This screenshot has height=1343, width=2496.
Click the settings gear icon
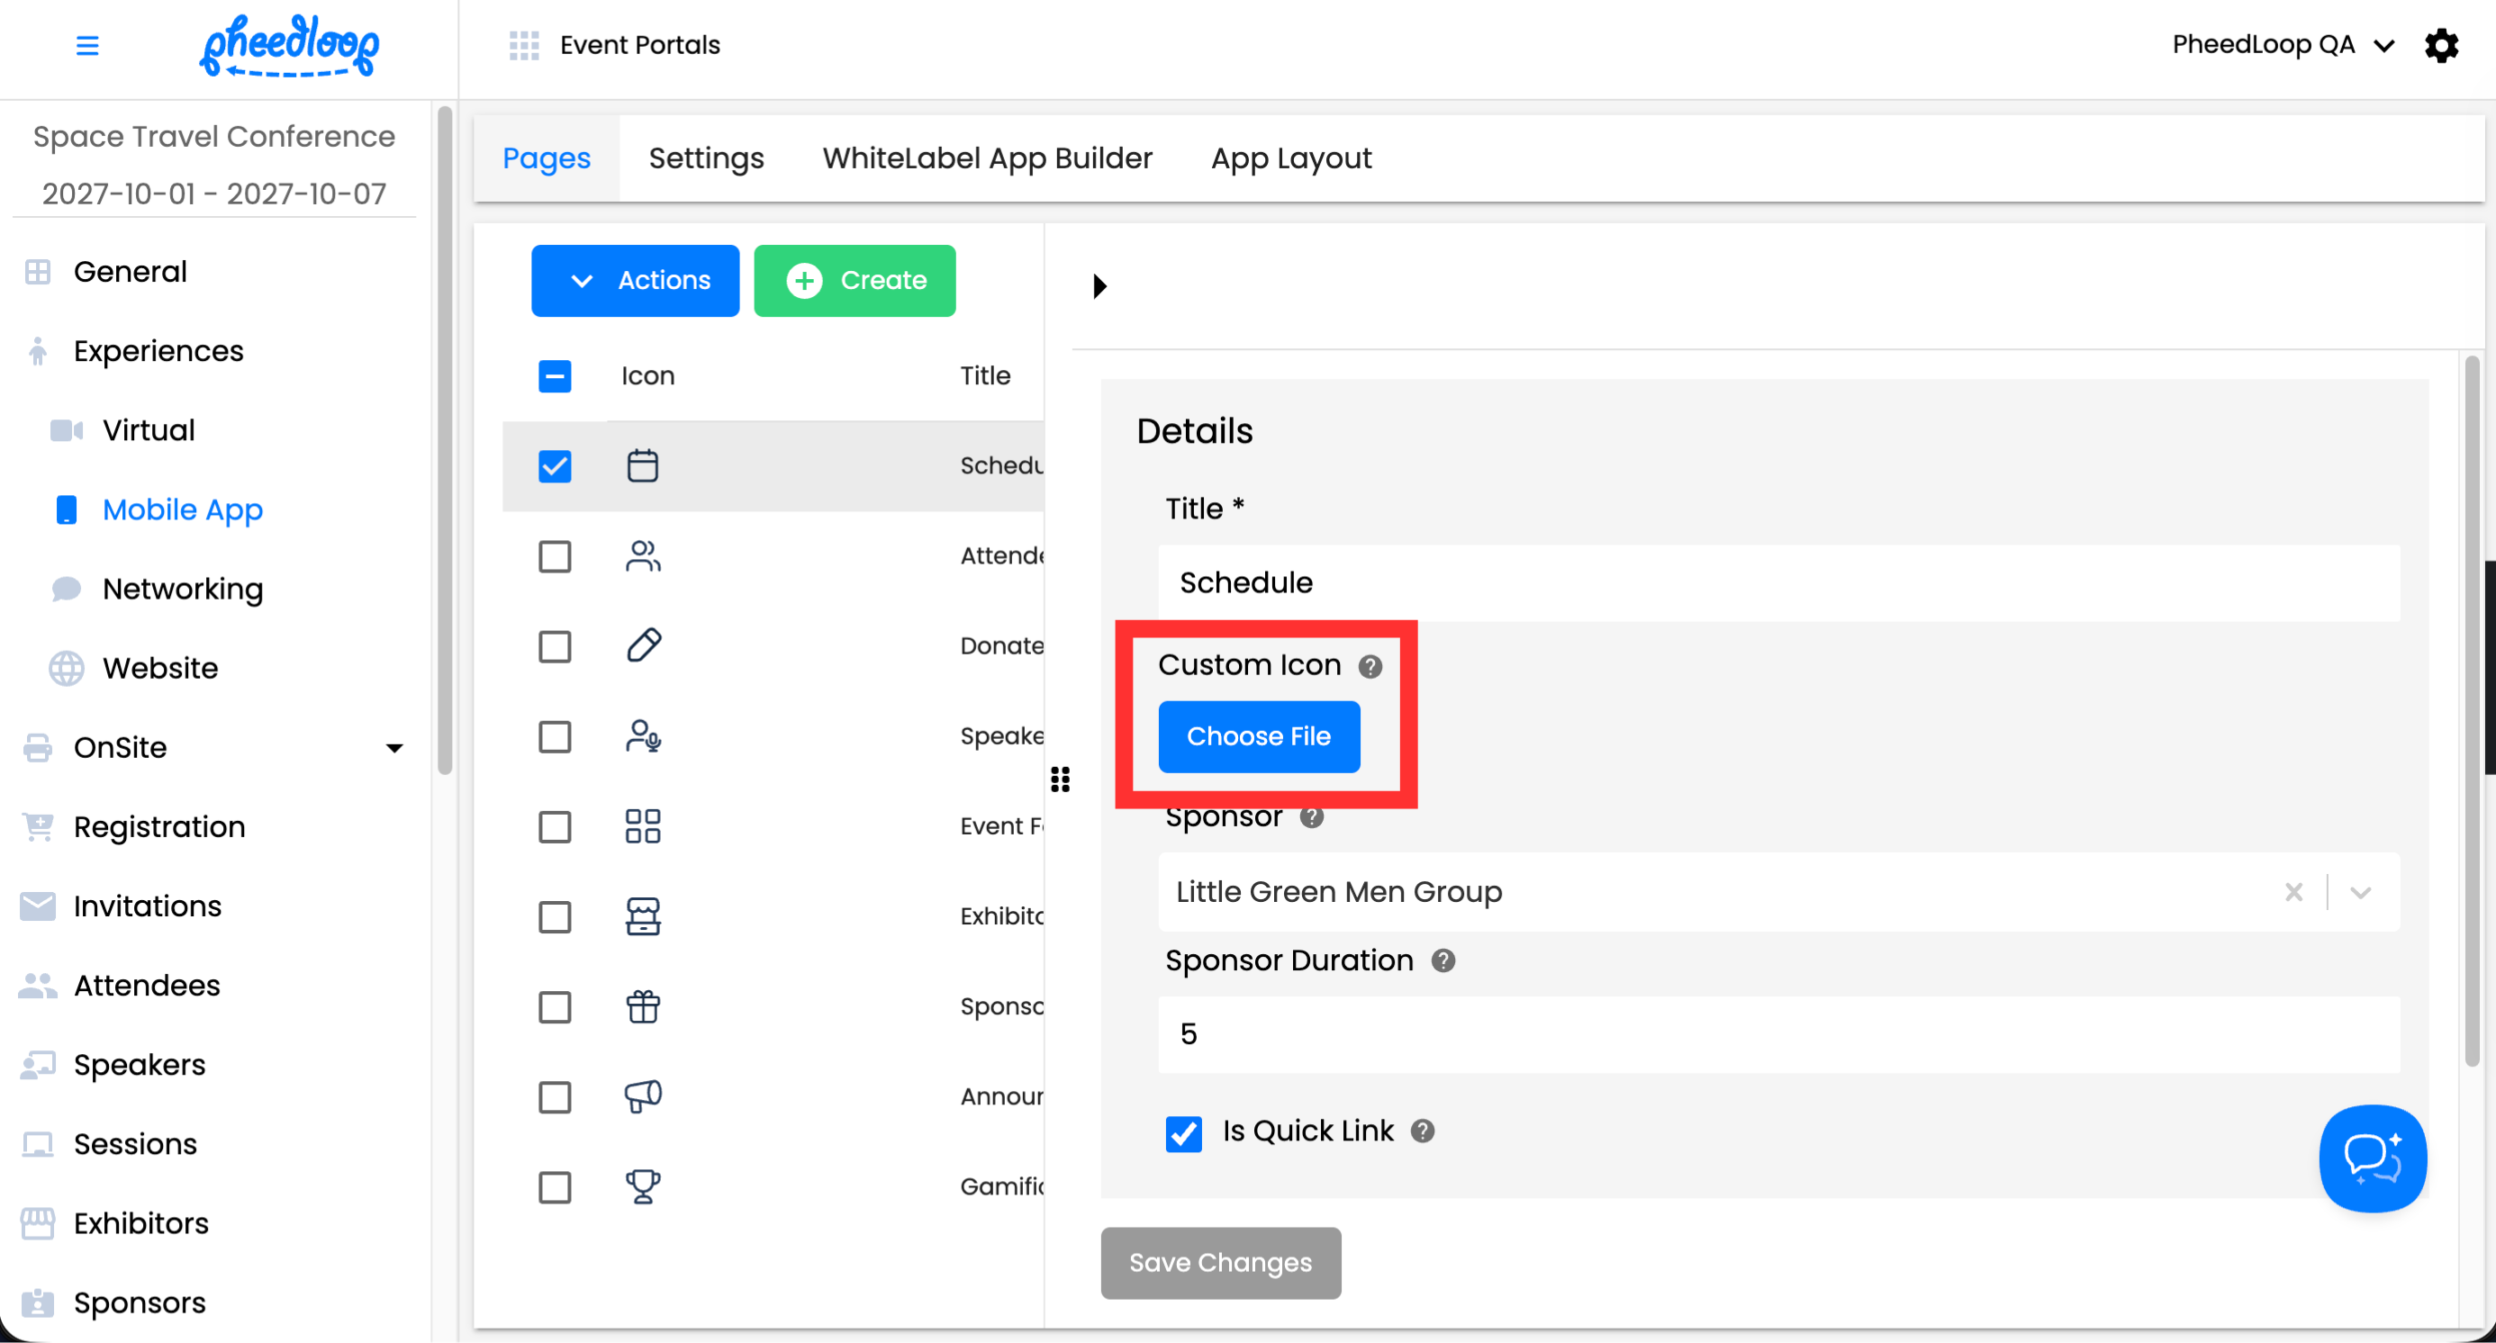point(2441,44)
